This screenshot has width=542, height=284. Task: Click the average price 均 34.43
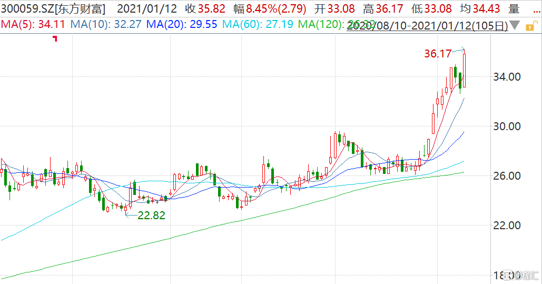coord(480,8)
